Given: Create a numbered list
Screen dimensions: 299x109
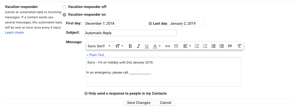Looking at the screenshot, I should (197, 46).
